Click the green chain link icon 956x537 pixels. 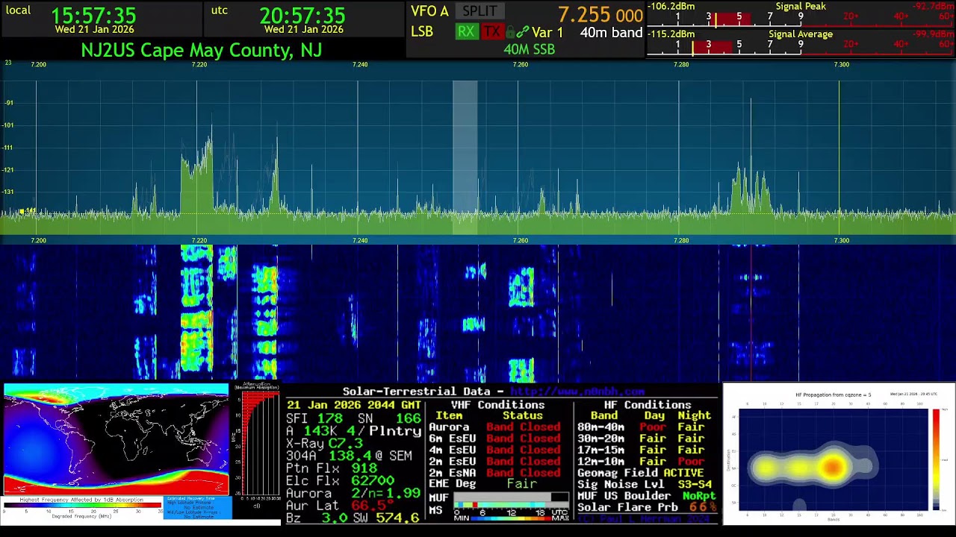pos(523,32)
